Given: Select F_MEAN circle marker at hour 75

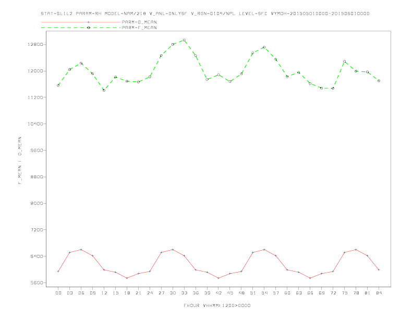Looking at the screenshot, I should click(x=344, y=62).
